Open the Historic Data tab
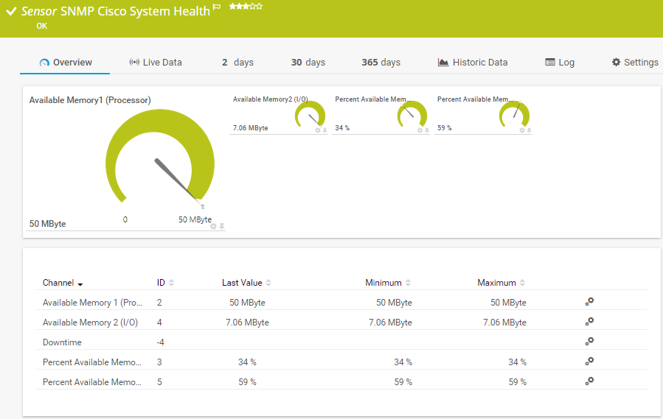This screenshot has width=663, height=419. [472, 63]
